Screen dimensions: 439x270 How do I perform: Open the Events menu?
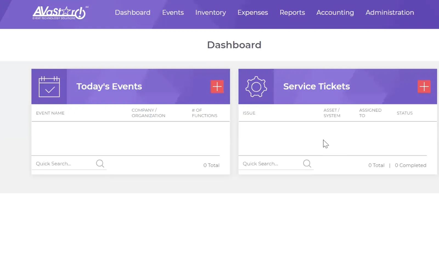click(x=173, y=13)
